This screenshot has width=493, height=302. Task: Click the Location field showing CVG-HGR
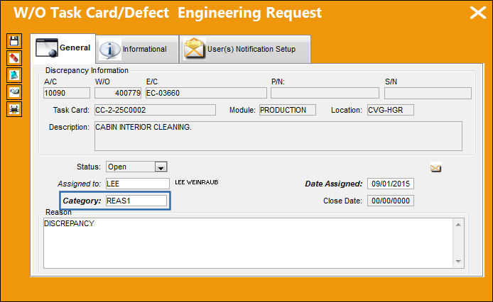pos(391,110)
